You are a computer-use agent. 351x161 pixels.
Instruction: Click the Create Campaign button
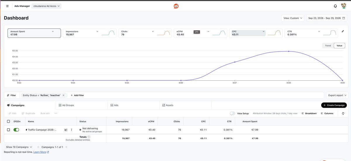[x=334, y=105]
